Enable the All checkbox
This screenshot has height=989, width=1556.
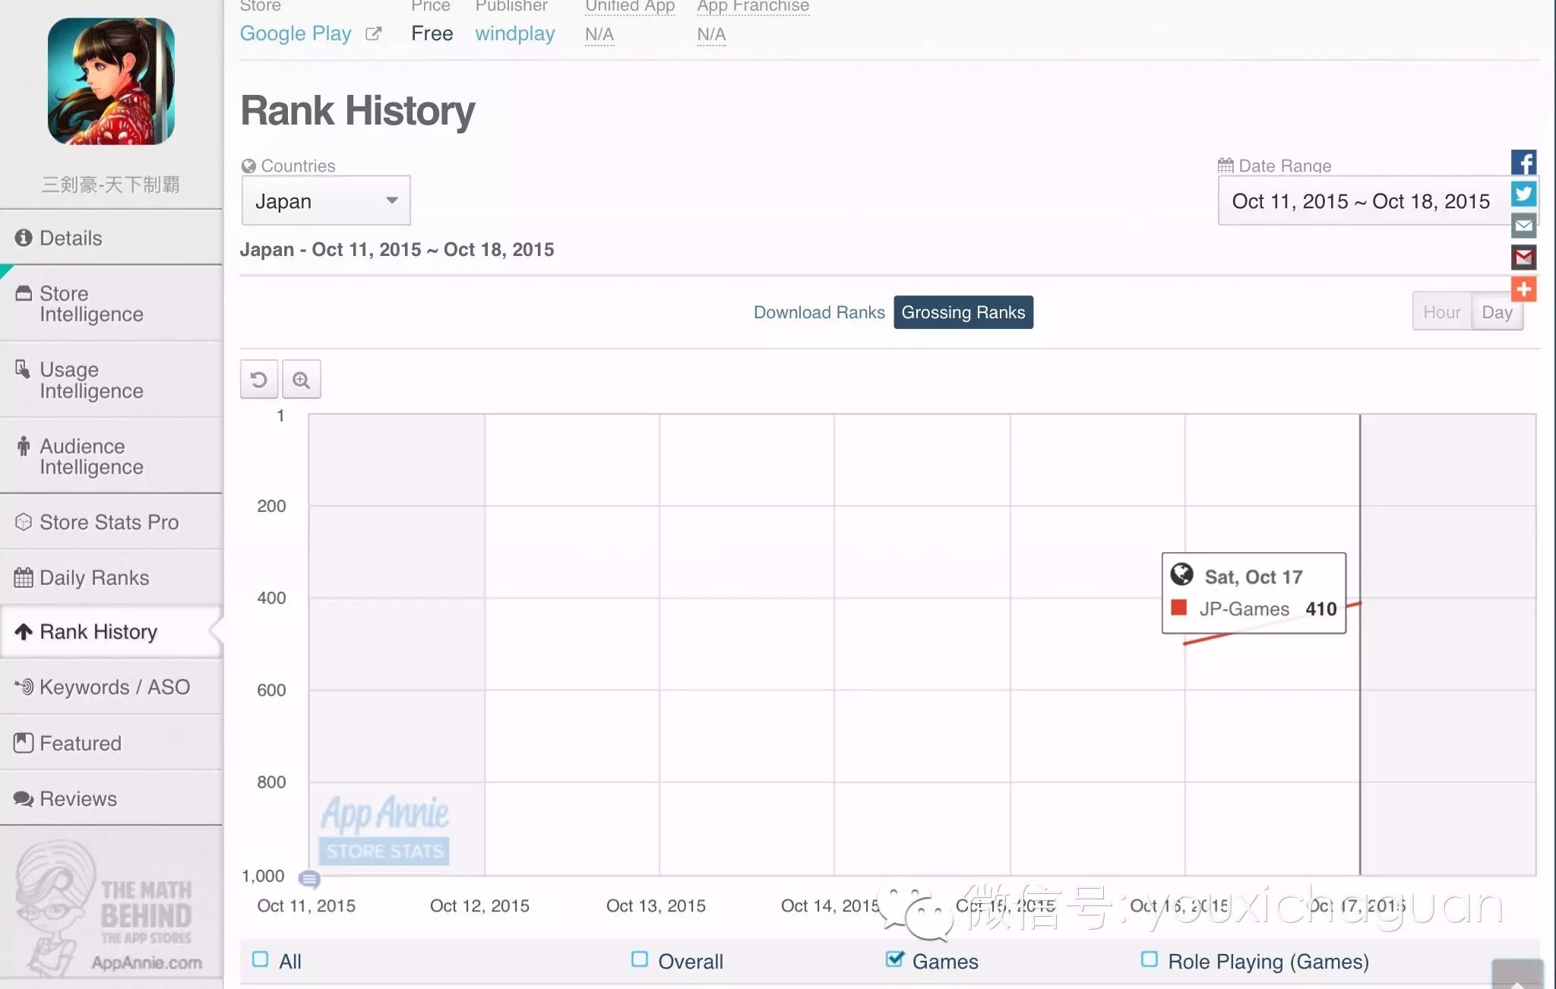click(260, 959)
